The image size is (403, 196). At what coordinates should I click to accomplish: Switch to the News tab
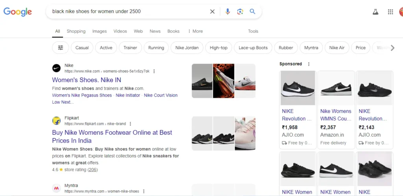click(x=155, y=31)
